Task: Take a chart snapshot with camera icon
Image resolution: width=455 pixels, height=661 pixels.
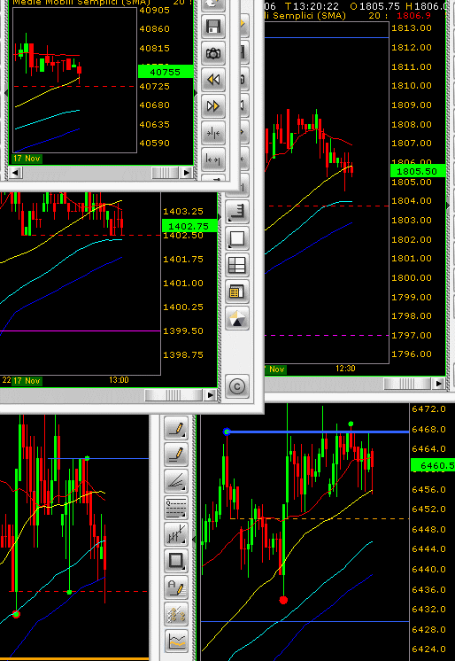Action: 213,53
